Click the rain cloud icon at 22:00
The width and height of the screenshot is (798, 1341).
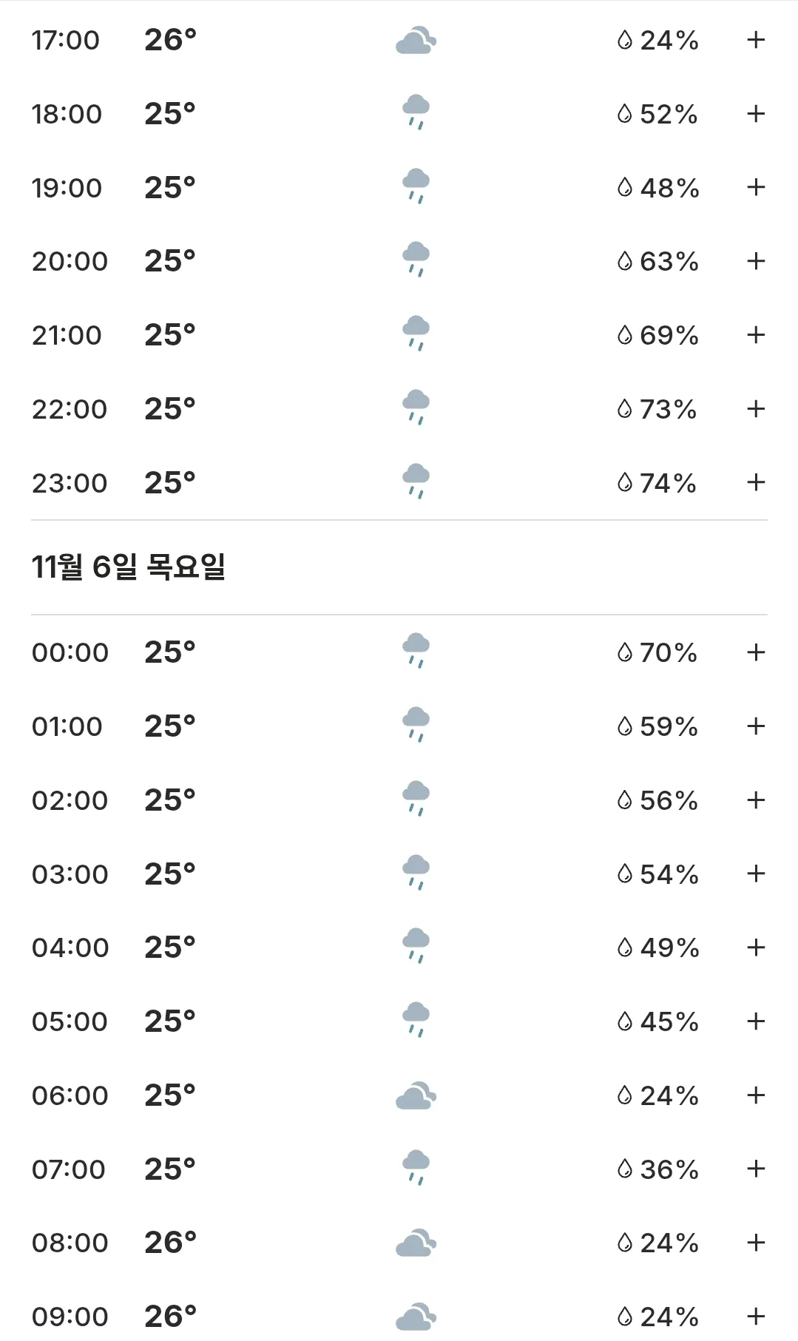pos(416,408)
